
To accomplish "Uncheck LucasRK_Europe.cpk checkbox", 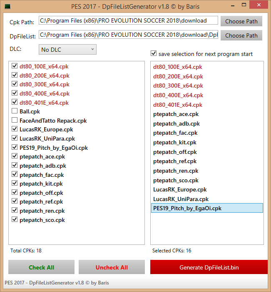I will pos(15,129).
